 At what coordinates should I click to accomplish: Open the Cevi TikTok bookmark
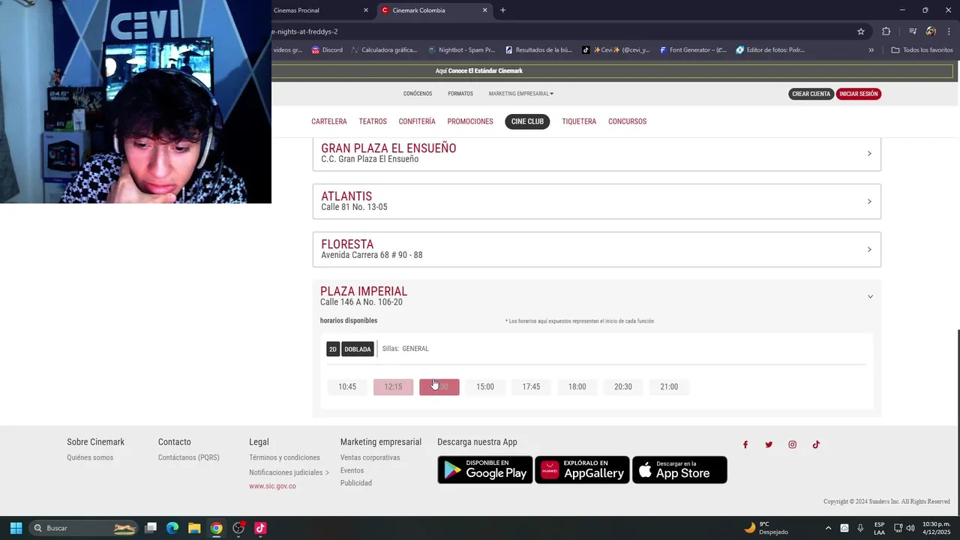[x=616, y=50]
